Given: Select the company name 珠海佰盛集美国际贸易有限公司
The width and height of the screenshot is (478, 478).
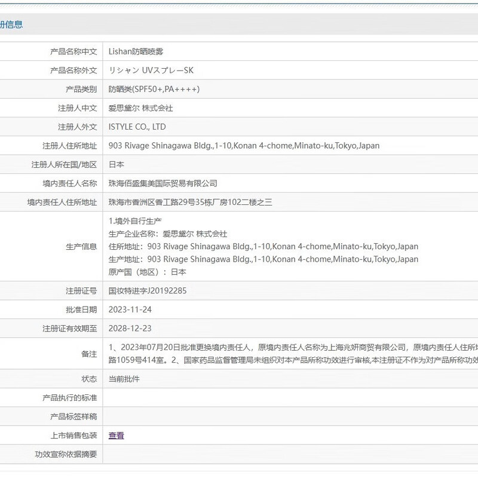Looking at the screenshot, I should (163, 183).
